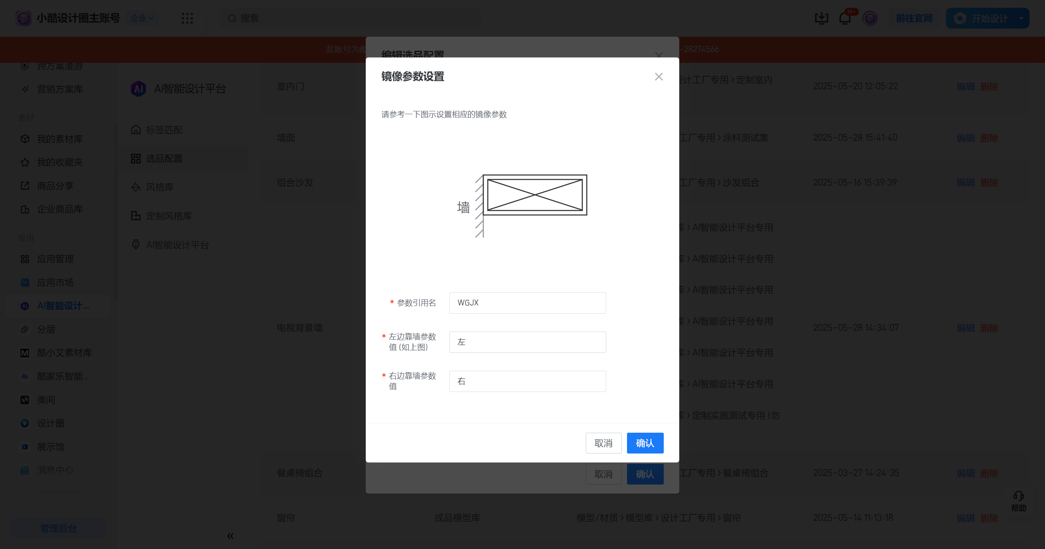Close the 镜像参数设置 dialog
Viewport: 1045px width, 549px height.
pyautogui.click(x=658, y=77)
